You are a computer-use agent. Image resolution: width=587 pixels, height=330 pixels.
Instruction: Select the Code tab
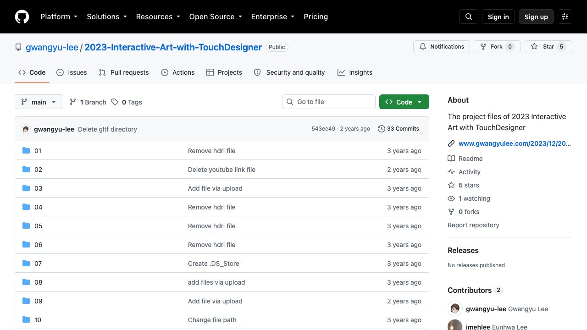(32, 72)
